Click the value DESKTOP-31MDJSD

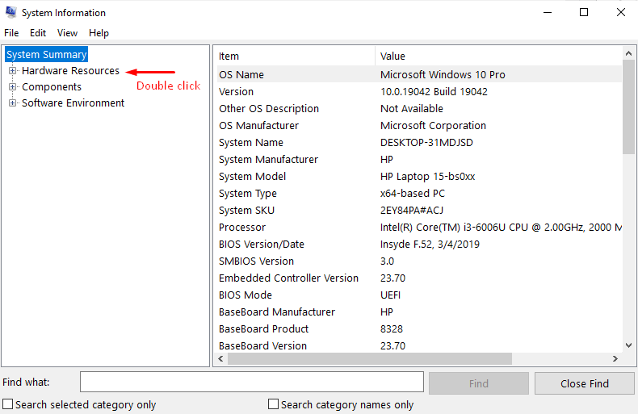tap(426, 143)
